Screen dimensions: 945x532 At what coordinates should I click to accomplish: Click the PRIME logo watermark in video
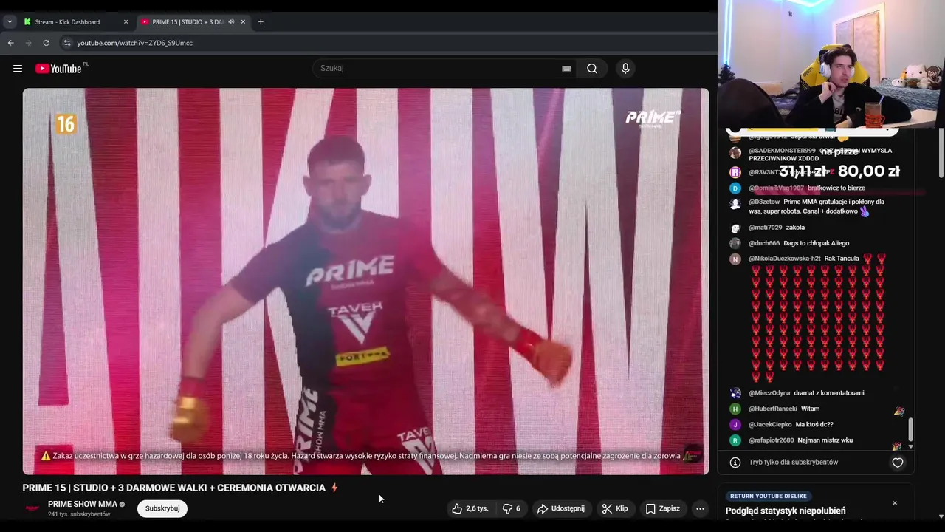pos(653,118)
